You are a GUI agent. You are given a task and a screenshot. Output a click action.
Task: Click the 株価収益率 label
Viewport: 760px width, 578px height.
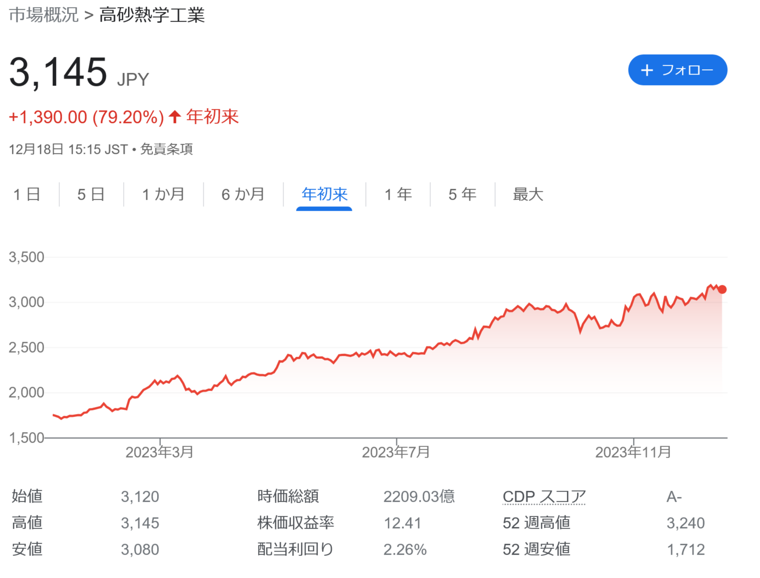pos(296,523)
